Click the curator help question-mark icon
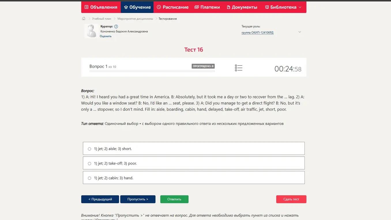 (116, 27)
